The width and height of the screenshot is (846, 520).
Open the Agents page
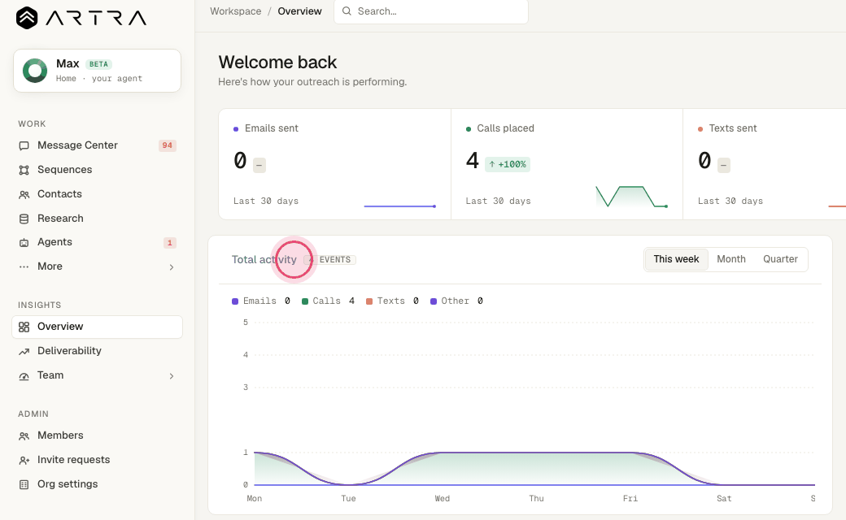[97, 242]
